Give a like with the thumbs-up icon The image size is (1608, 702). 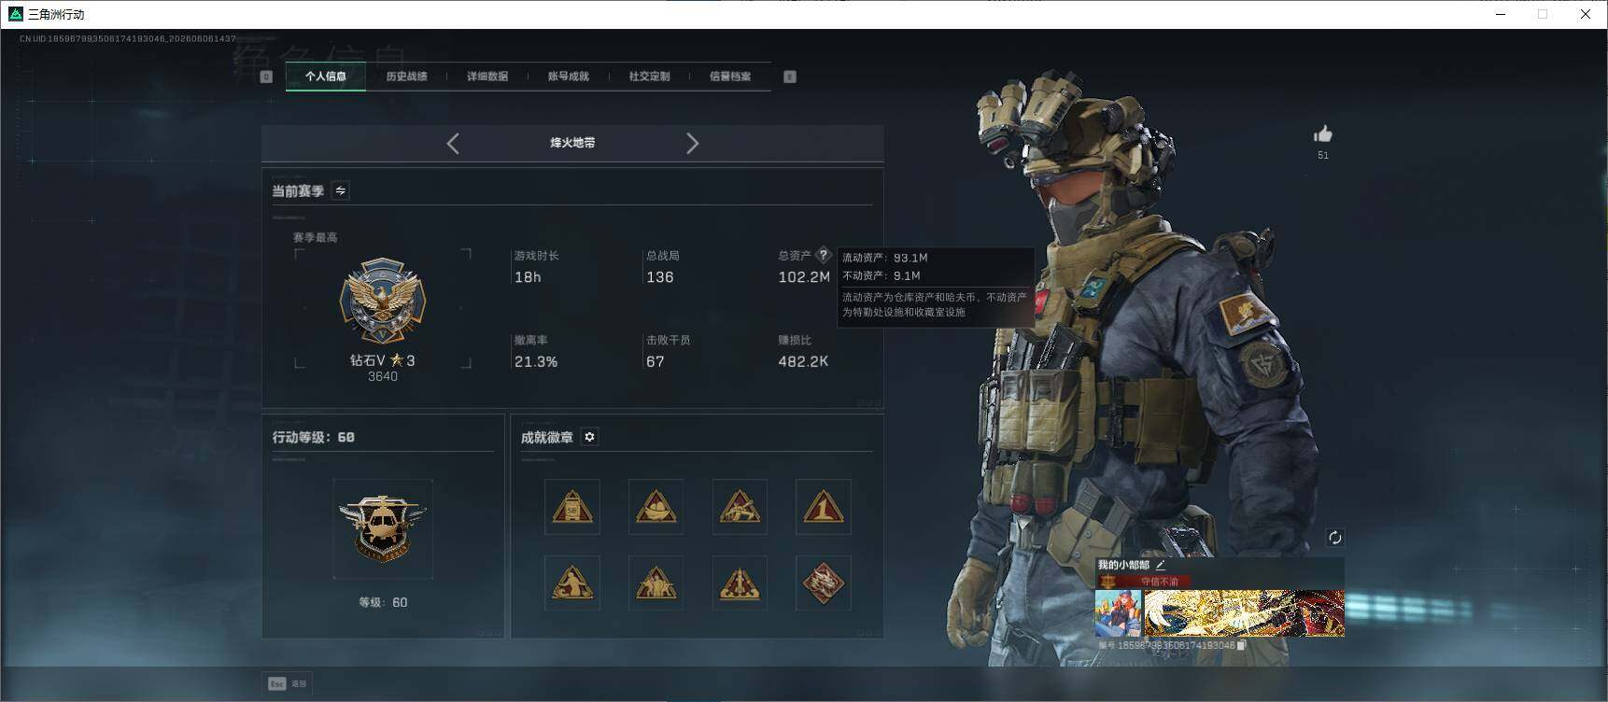pyautogui.click(x=1323, y=134)
